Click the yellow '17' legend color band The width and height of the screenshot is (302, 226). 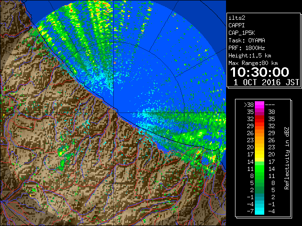(x=260, y=154)
